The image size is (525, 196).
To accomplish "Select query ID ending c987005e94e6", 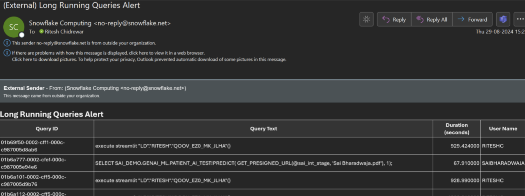I will (33, 163).
